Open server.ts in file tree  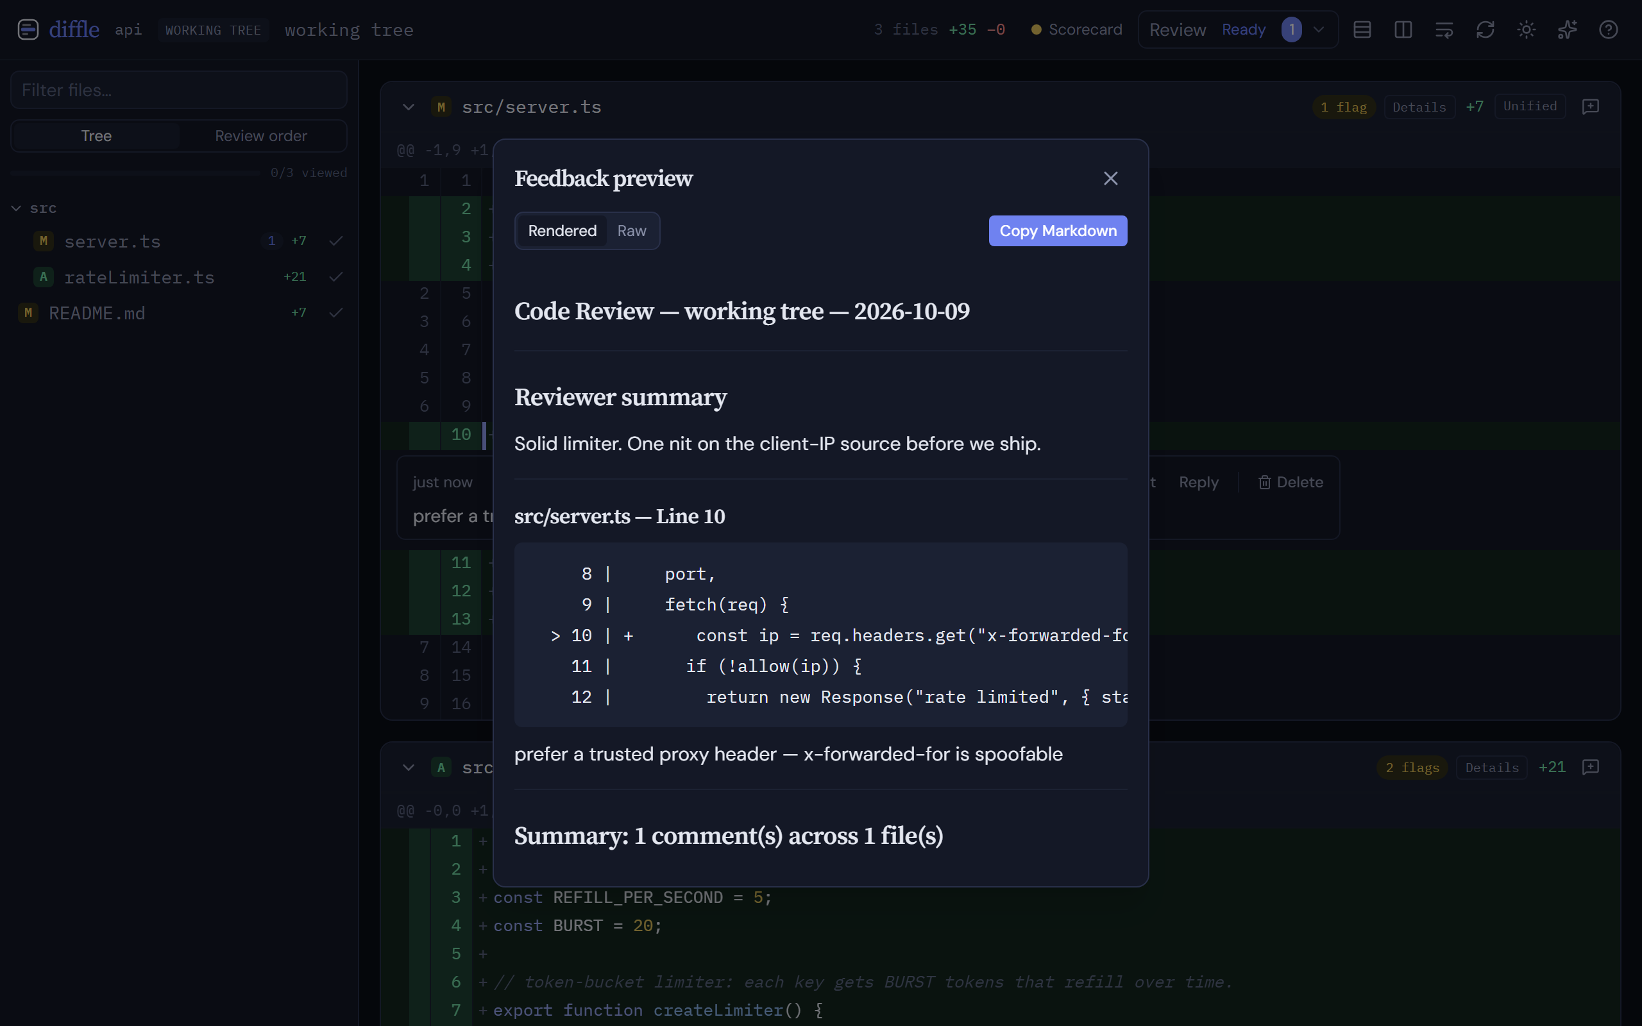coord(112,242)
